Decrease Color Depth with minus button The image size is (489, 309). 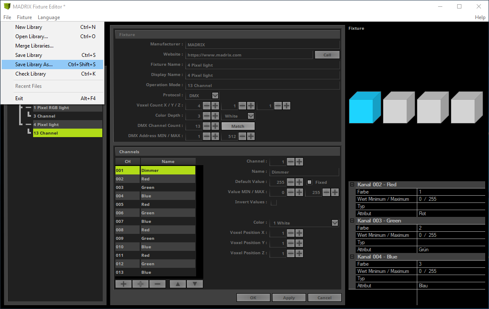(207, 116)
